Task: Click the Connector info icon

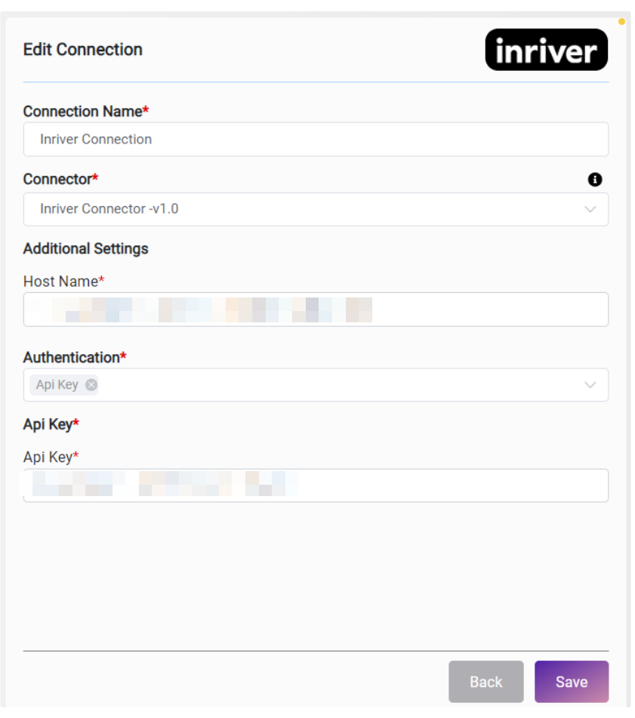Action: [595, 180]
